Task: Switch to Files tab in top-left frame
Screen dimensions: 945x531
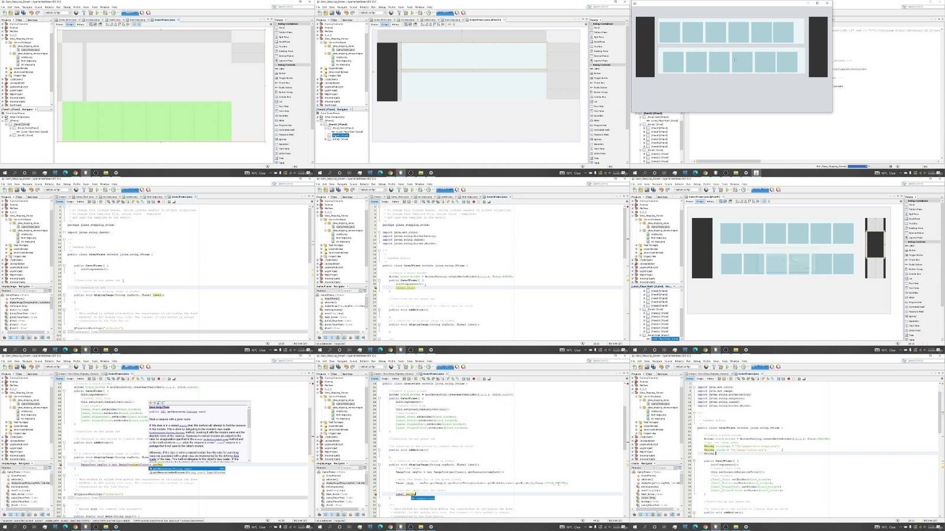Action: point(19,19)
